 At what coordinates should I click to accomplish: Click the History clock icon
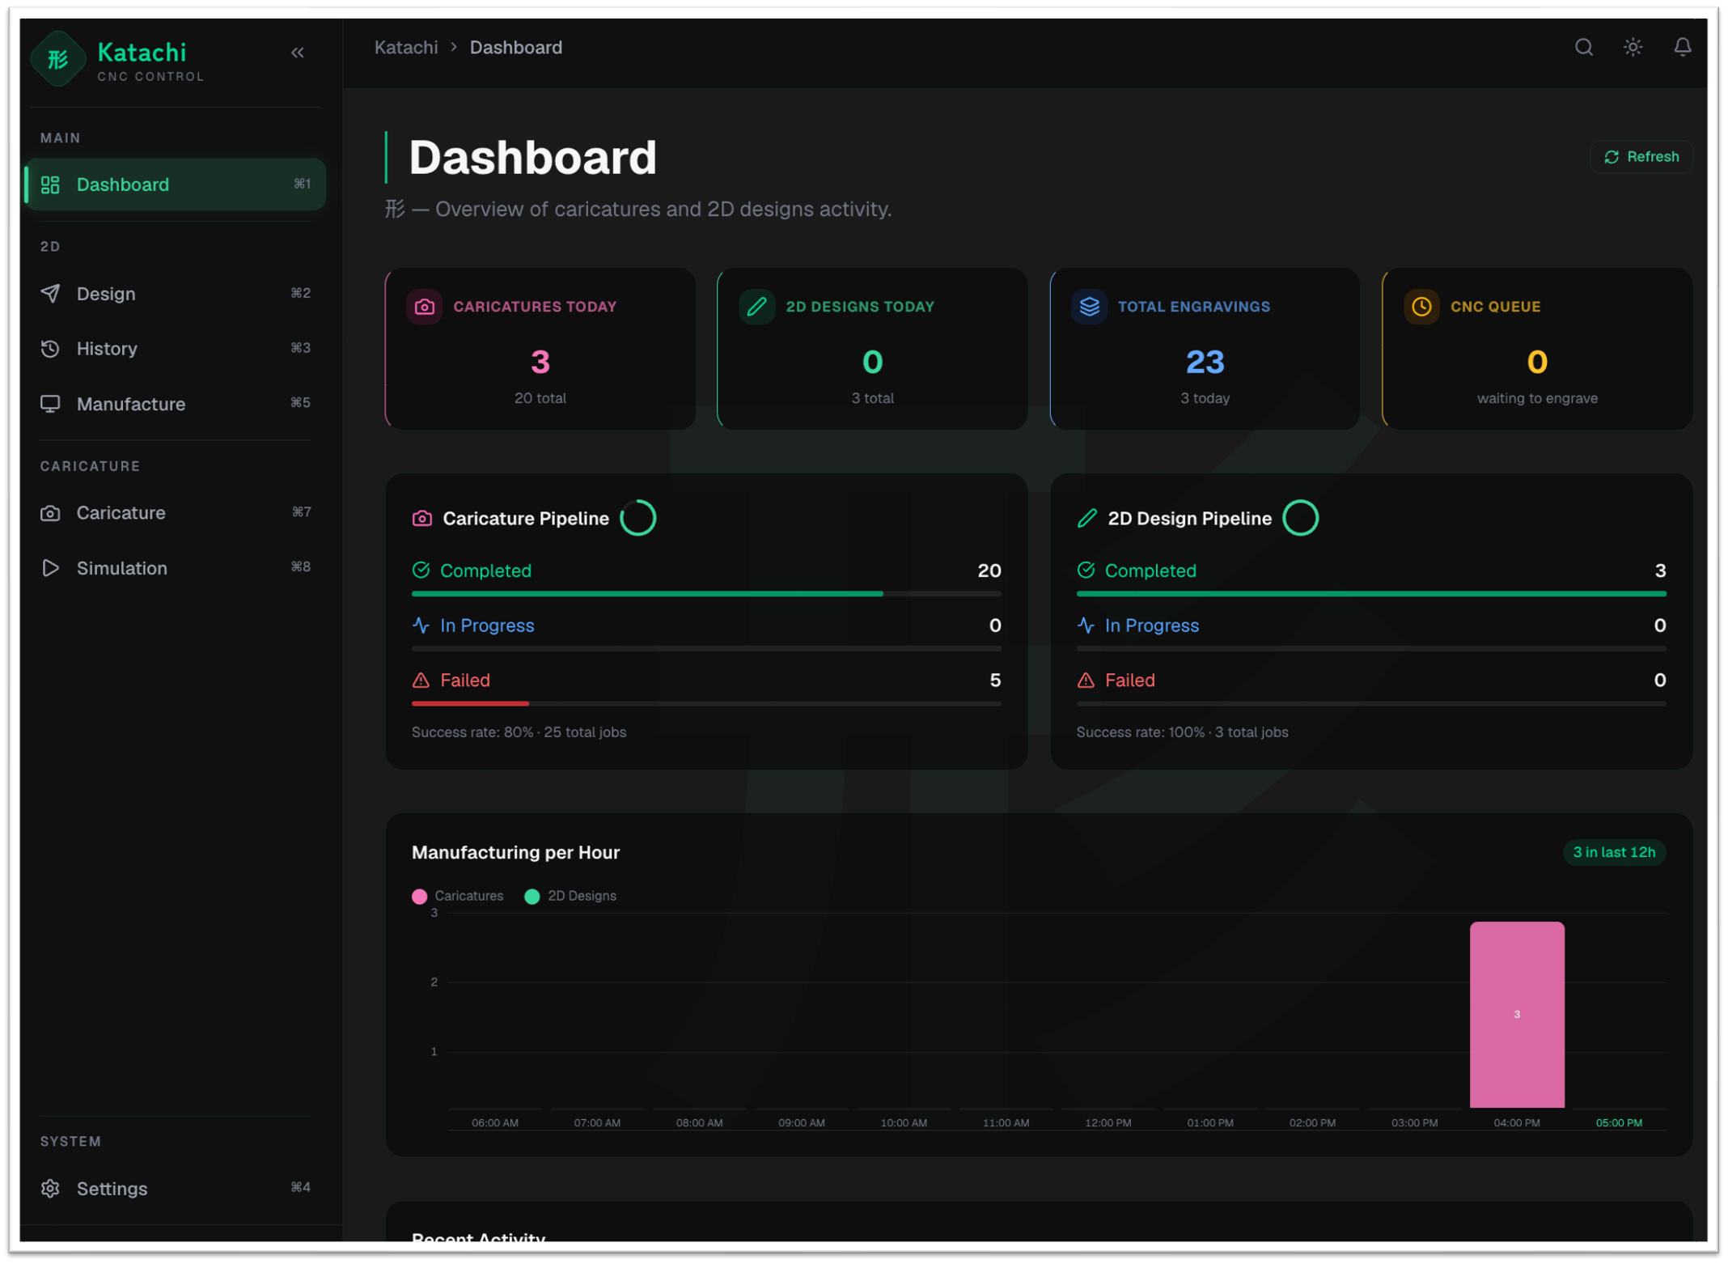click(50, 349)
